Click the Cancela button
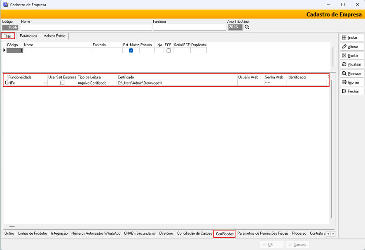 coord(297,245)
